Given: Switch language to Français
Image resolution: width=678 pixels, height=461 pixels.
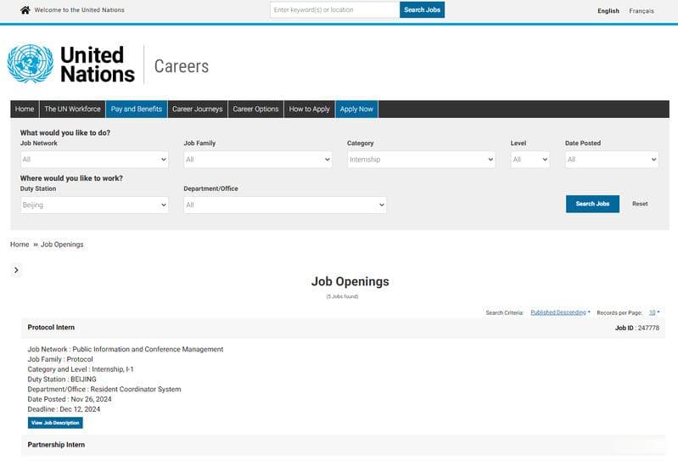Looking at the screenshot, I should pyautogui.click(x=642, y=11).
